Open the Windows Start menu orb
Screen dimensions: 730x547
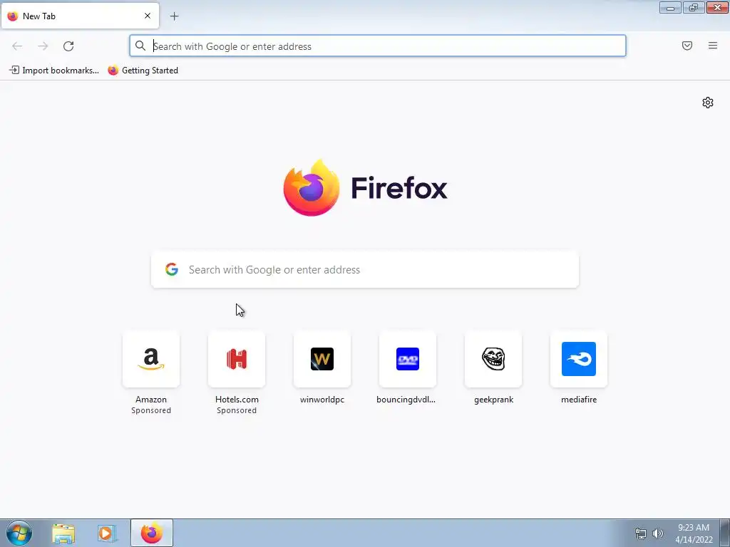pyautogui.click(x=19, y=533)
